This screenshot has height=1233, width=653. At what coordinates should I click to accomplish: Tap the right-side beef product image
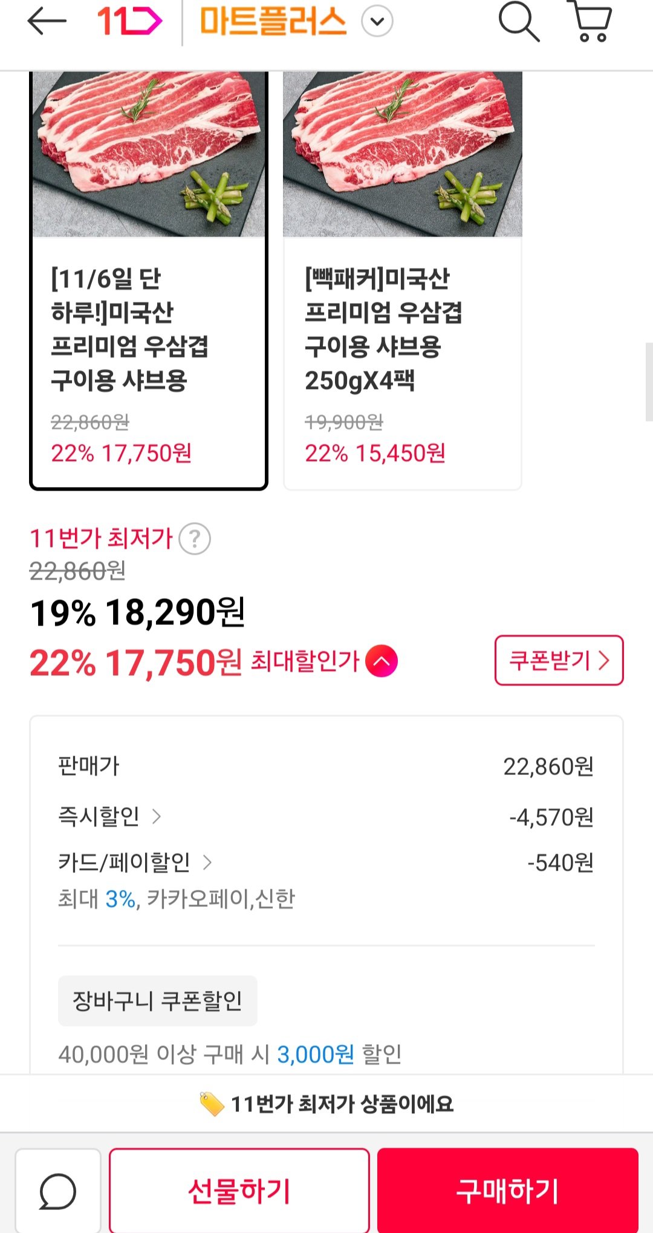pyautogui.click(x=403, y=154)
